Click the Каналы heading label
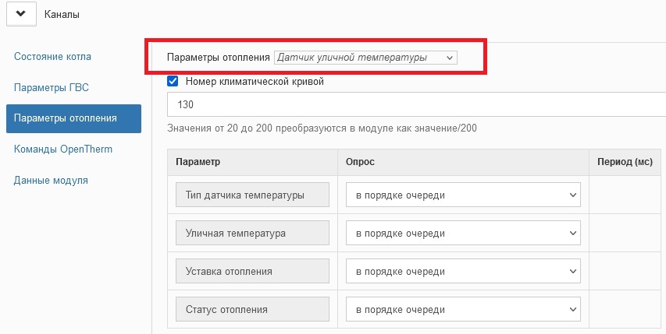This screenshot has width=666, height=334. [x=62, y=14]
